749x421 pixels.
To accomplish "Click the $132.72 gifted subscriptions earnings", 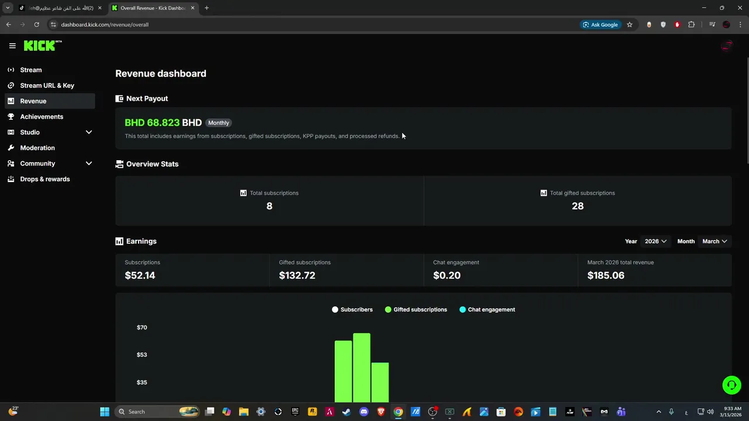I will coord(297,275).
